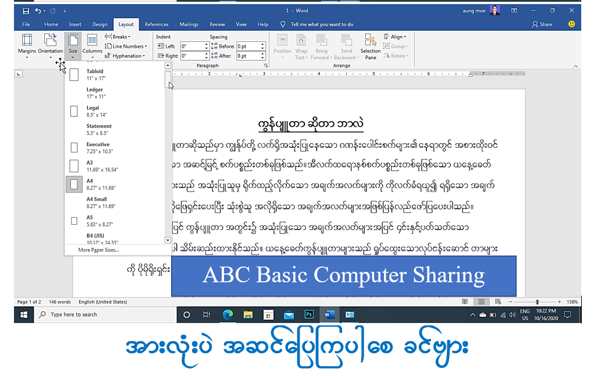608x376 pixels.
Task: Switch to the View tab
Action: pyautogui.click(x=241, y=24)
